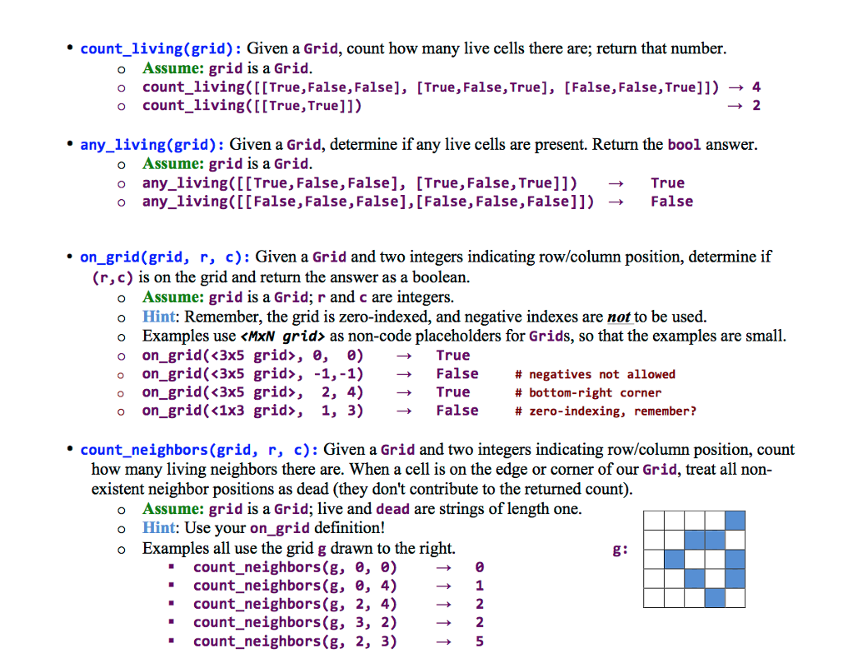Click the bullet beside on_grid(grid, r, c)
Screen dimensions: 853x668
click(70, 257)
